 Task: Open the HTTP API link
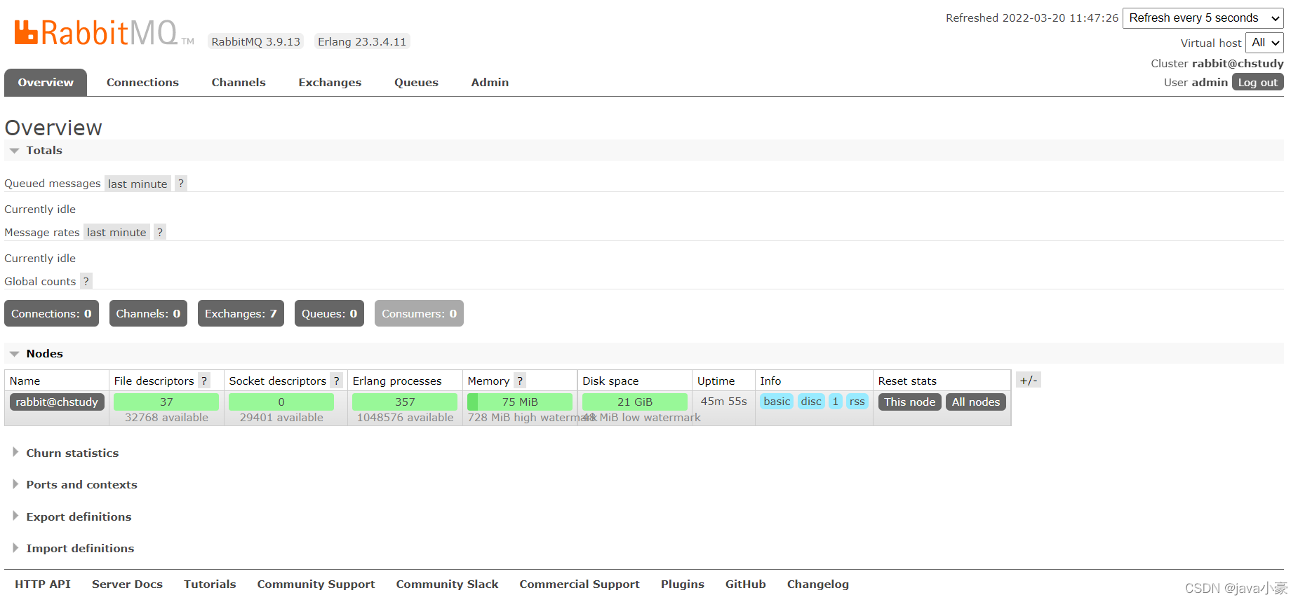tap(43, 584)
